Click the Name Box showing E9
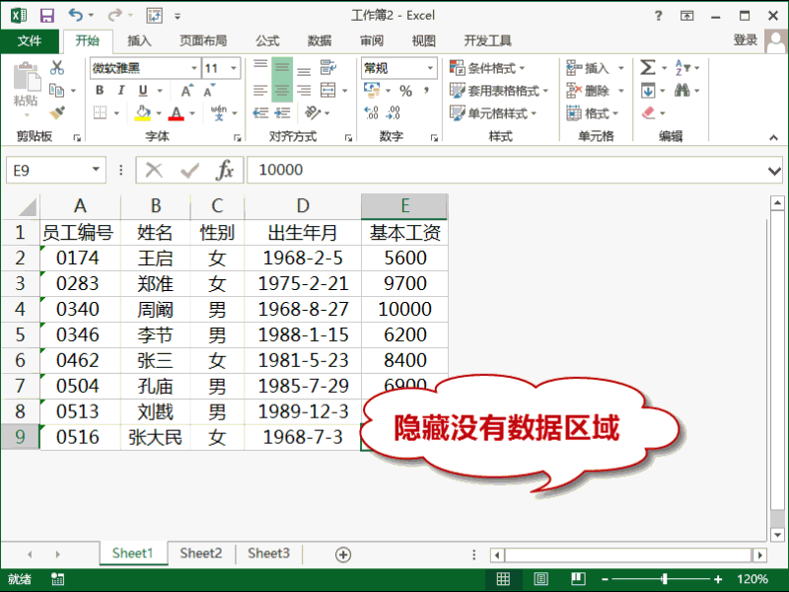Image resolution: width=789 pixels, height=592 pixels. pos(54,170)
